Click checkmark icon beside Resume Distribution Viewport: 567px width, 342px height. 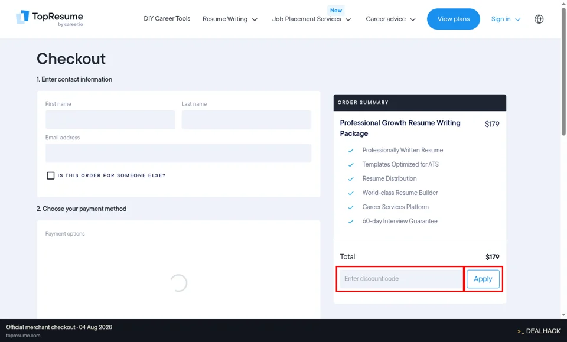(x=351, y=178)
